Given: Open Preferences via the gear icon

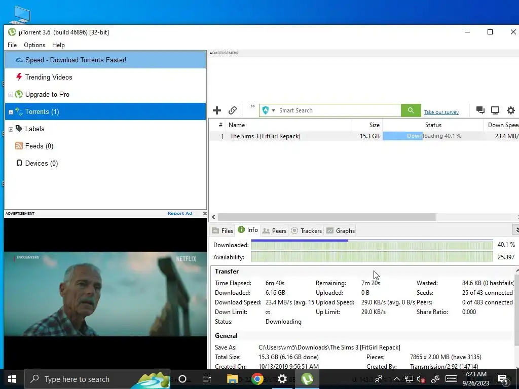Looking at the screenshot, I should click(511, 110).
